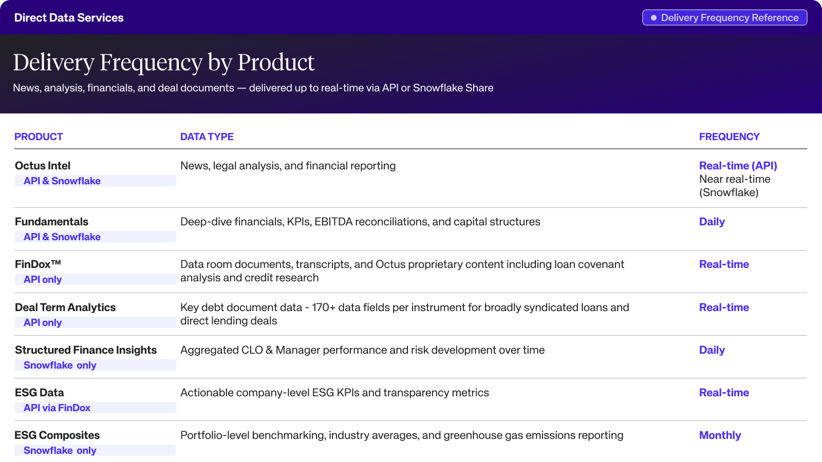
Task: Click the FREQUENCY column header
Action: pos(729,137)
